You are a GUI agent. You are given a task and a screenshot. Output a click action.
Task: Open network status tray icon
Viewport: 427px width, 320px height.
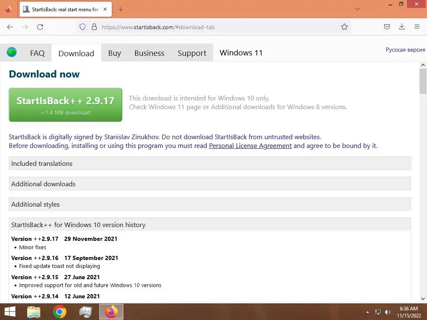coord(378,312)
